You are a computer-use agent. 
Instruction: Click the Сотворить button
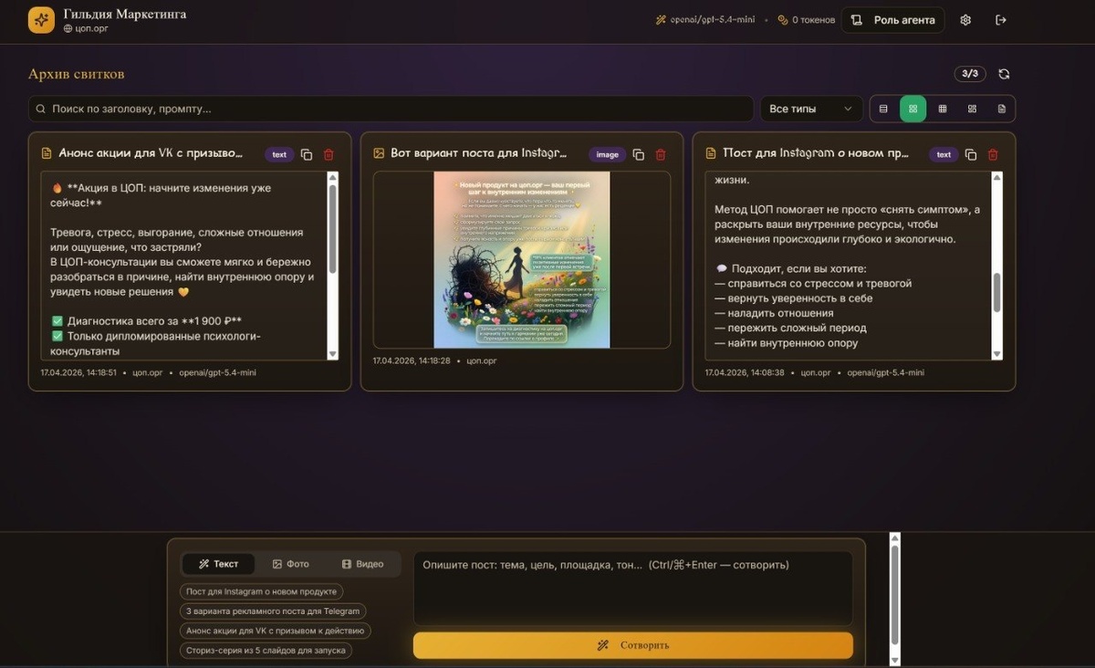coord(633,645)
